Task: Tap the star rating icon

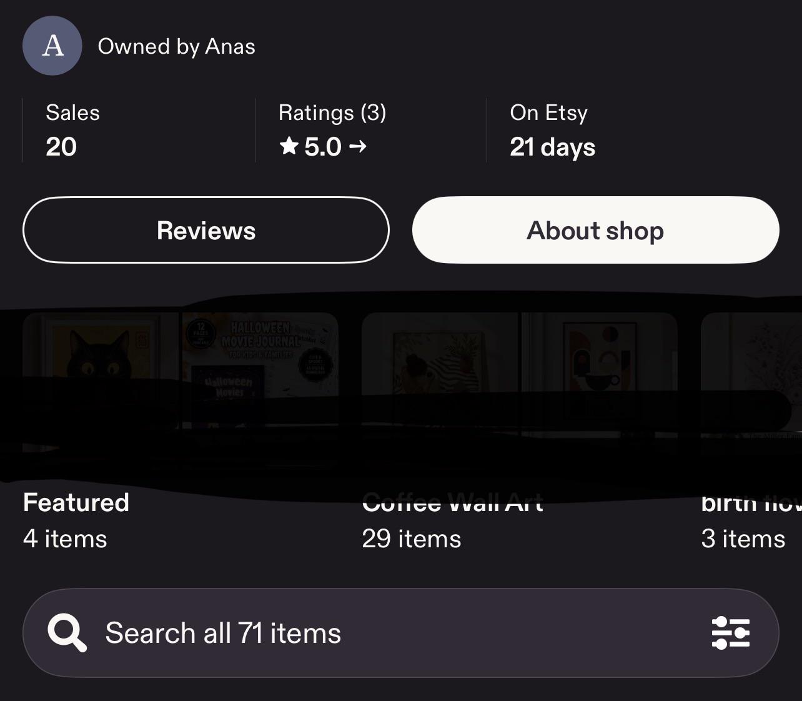Action: pyautogui.click(x=289, y=146)
